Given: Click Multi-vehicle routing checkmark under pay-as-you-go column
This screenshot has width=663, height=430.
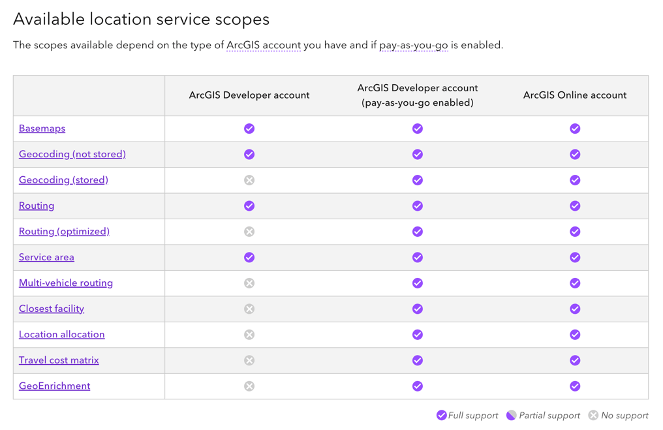Looking at the screenshot, I should (418, 283).
